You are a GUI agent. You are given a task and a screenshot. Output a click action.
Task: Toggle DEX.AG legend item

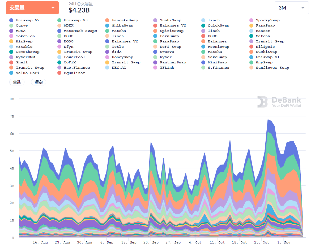coord(116,68)
